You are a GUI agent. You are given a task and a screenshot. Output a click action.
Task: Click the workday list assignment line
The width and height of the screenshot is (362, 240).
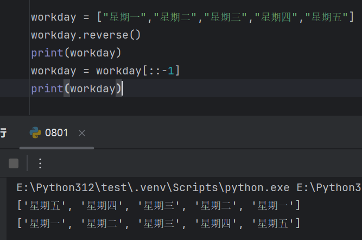[192, 17]
